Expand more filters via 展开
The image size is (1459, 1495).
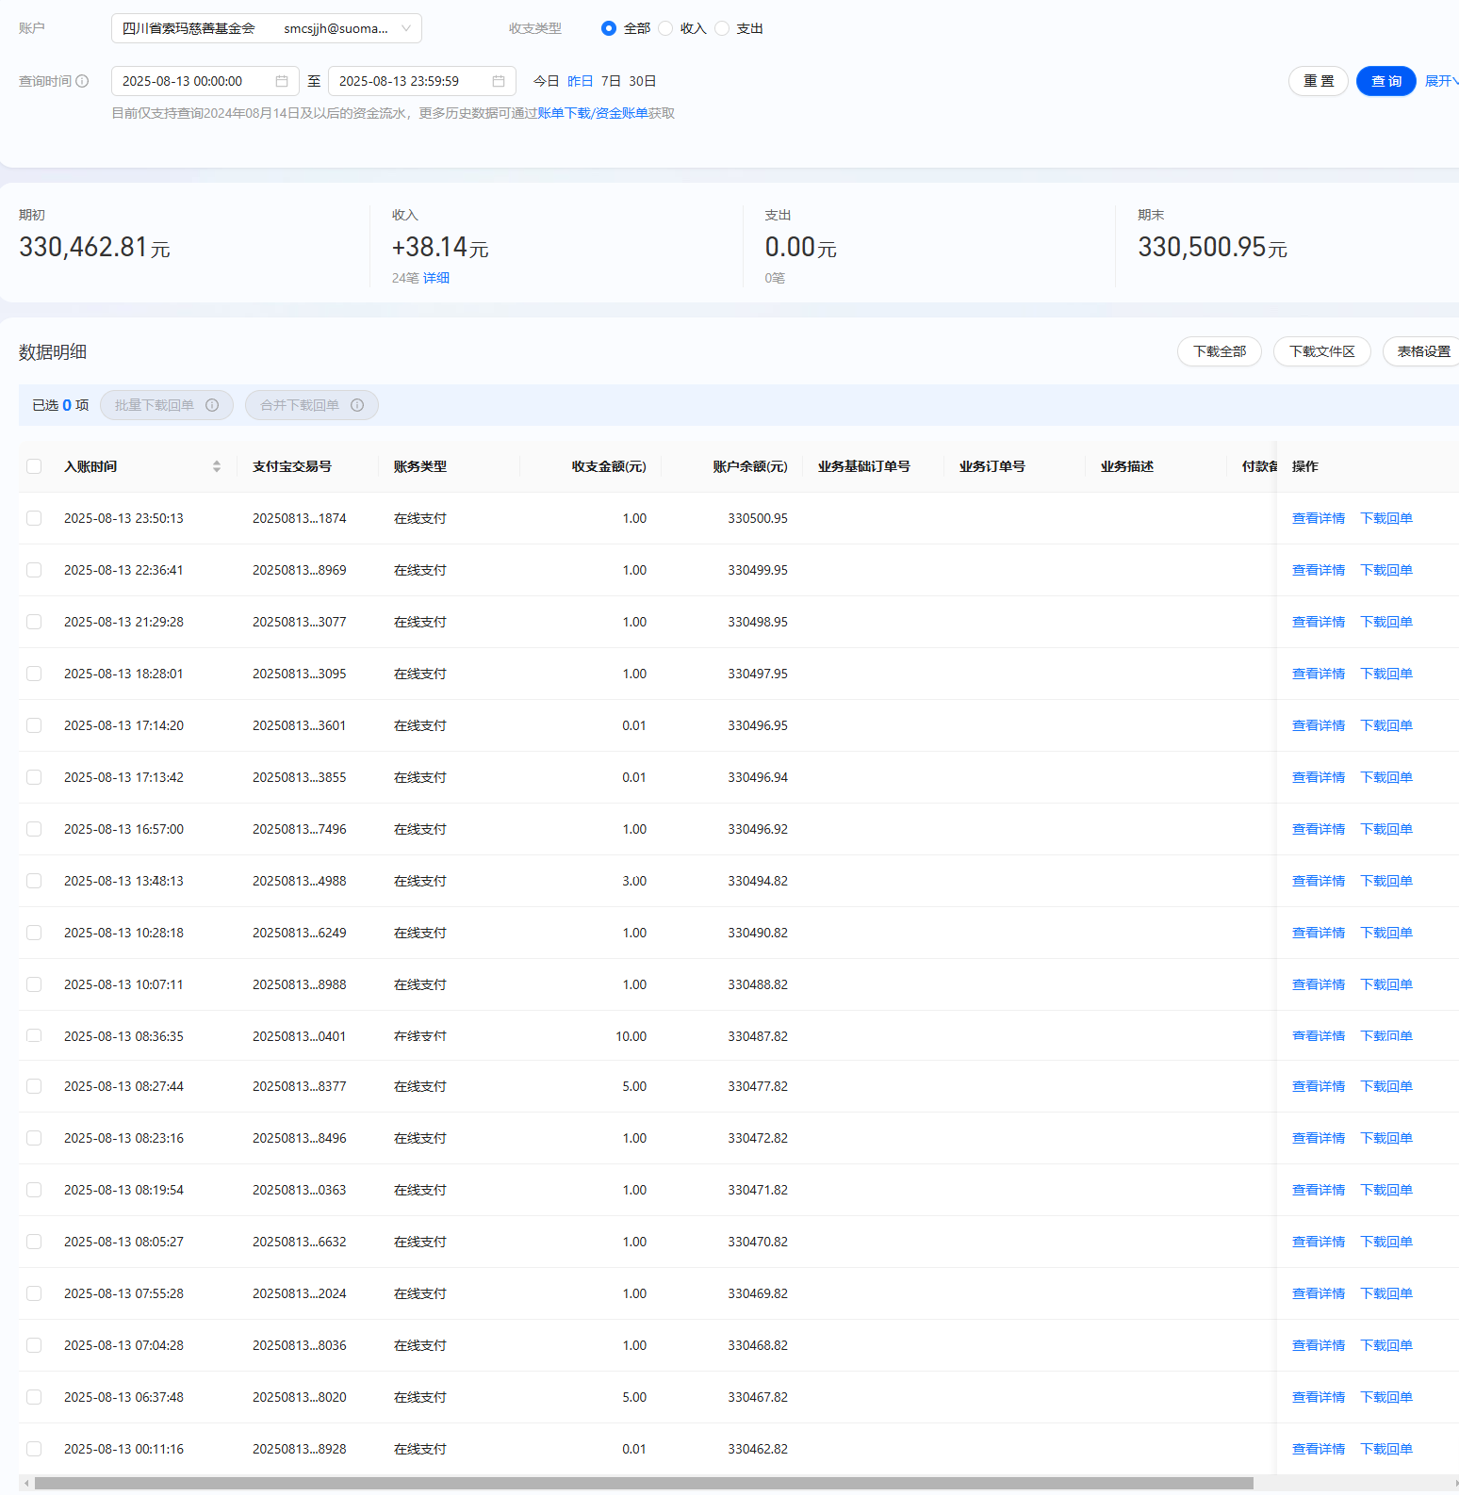(x=1441, y=81)
